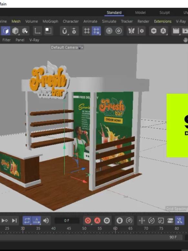Open the viewport Panel menu
The width and height of the screenshot is (188, 251).
coord(20,40)
